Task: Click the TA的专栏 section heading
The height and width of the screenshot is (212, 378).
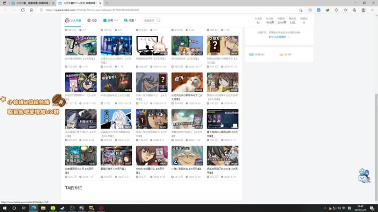Action: (74, 188)
